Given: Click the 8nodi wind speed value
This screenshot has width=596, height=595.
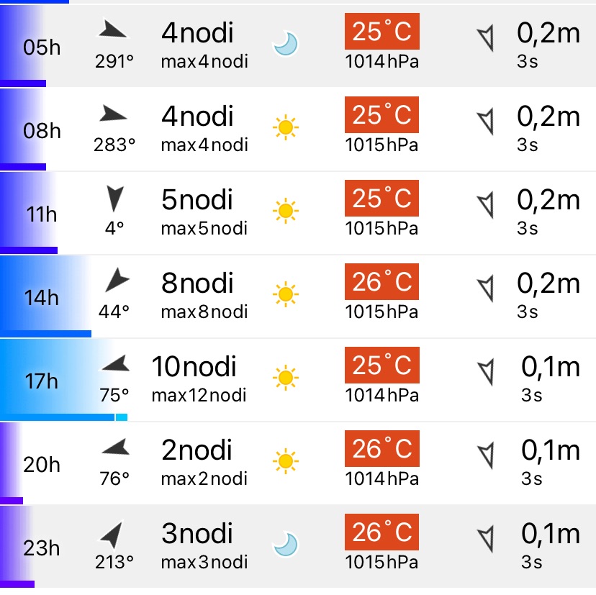Looking at the screenshot, I should (x=197, y=283).
